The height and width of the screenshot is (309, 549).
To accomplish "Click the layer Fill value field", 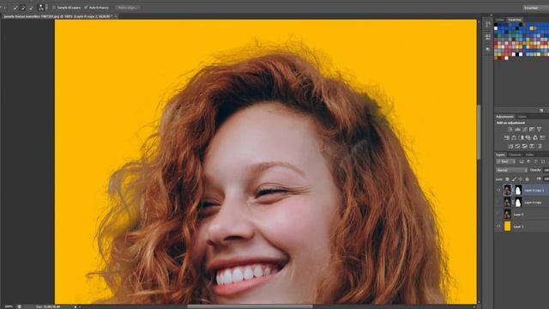I will point(546,179).
